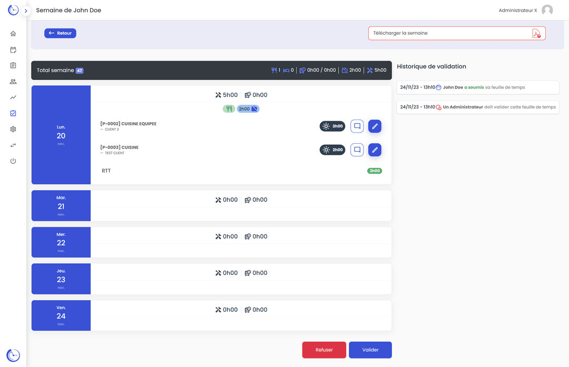
Task: Click the swap arrows sidebar icon
Action: [13, 145]
